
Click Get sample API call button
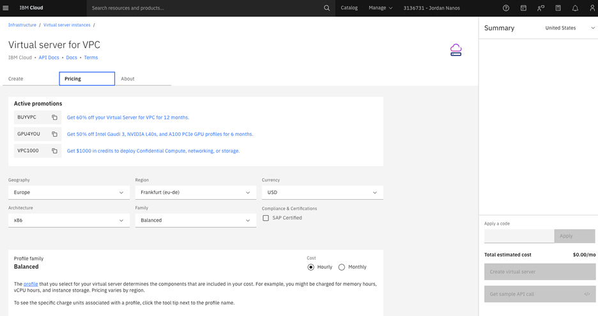click(x=540, y=294)
